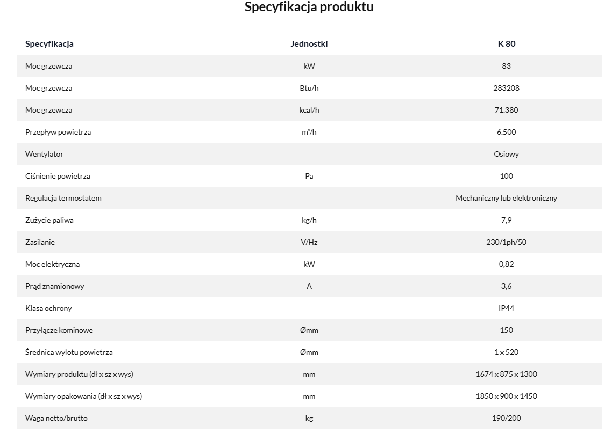Select the 'Zużycie paliwa' row label
The image size is (612, 439).
(49, 220)
